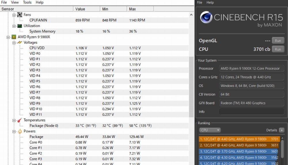This screenshot has height=165, width=288.
Task: Click the Utilization monitor icon
Action: click(x=20, y=26)
